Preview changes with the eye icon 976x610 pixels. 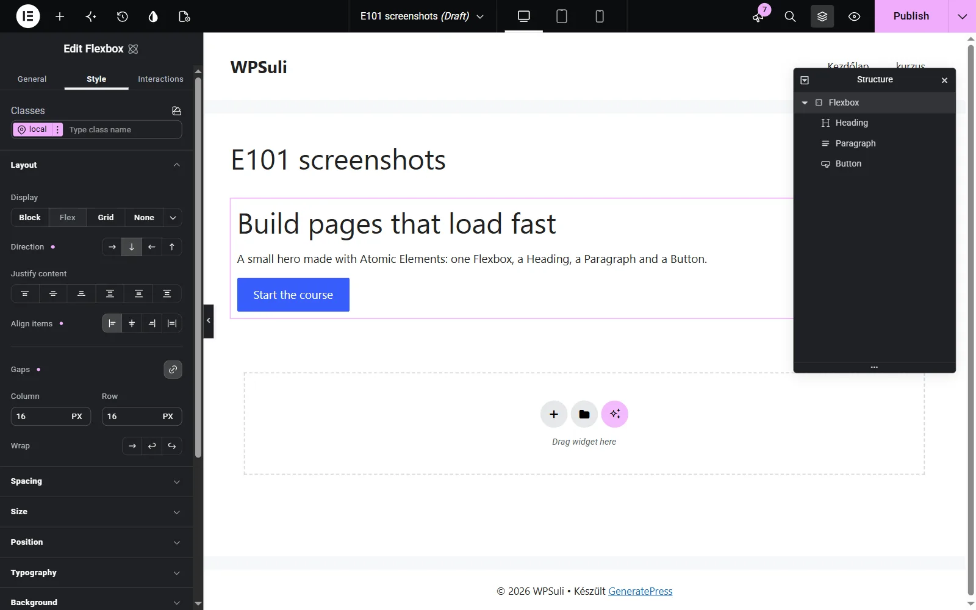click(854, 16)
